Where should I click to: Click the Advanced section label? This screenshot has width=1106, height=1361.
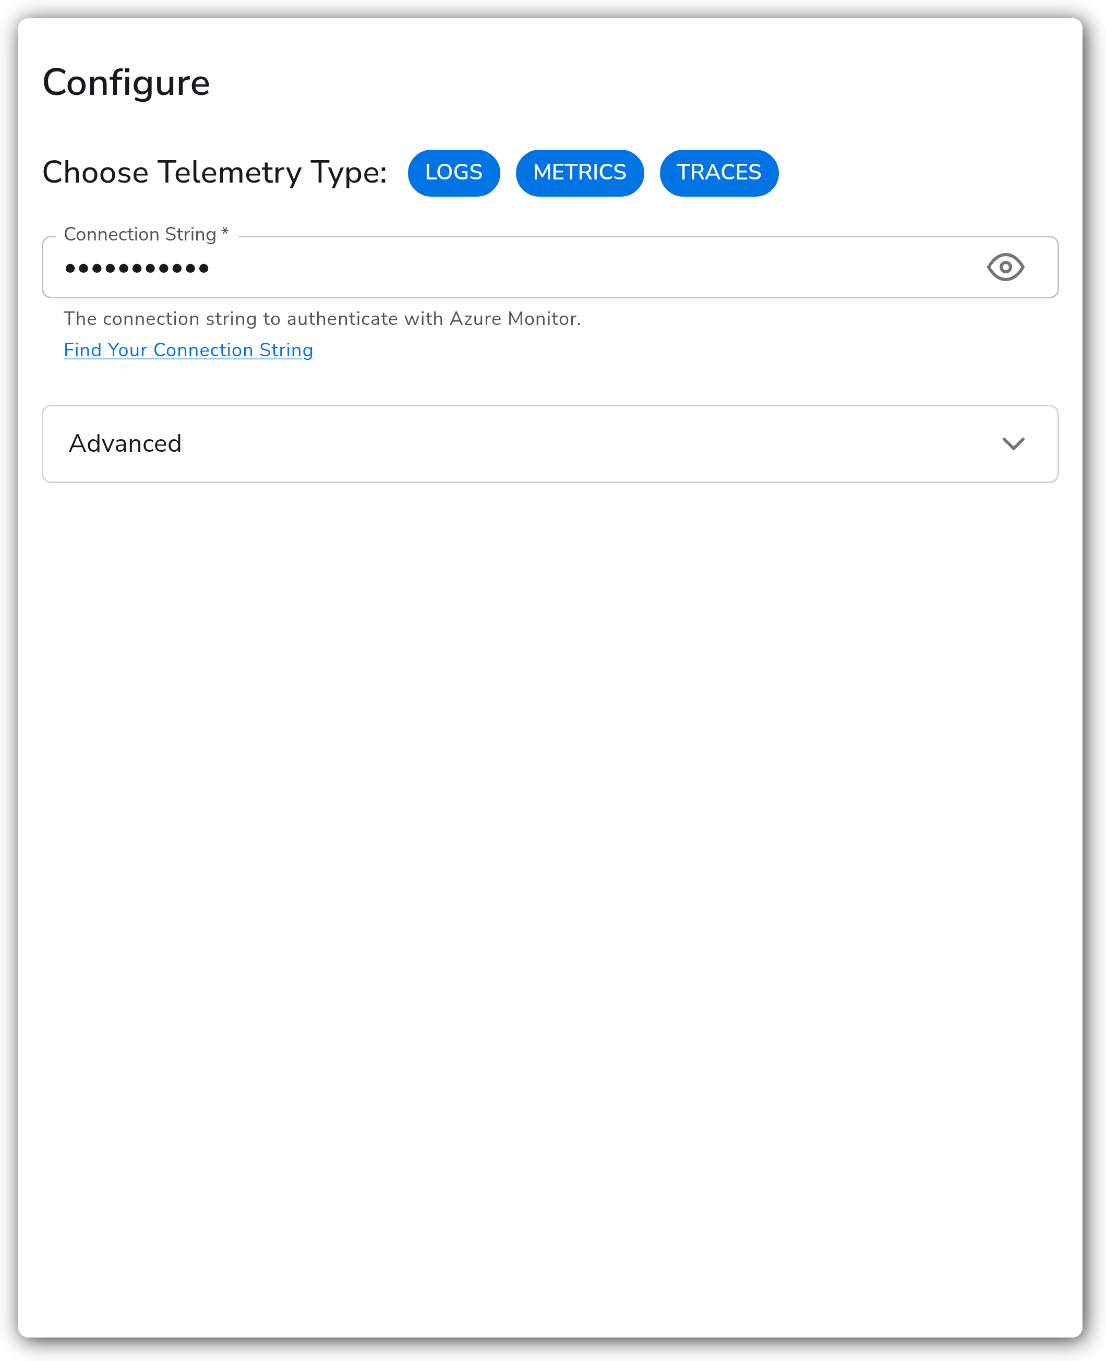click(x=126, y=443)
